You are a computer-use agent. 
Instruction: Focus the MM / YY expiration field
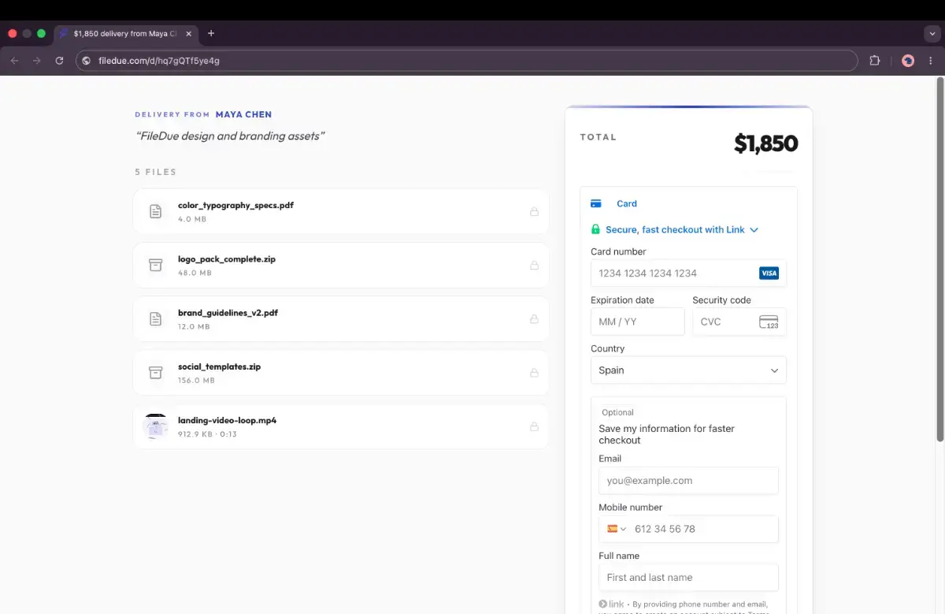(x=638, y=322)
